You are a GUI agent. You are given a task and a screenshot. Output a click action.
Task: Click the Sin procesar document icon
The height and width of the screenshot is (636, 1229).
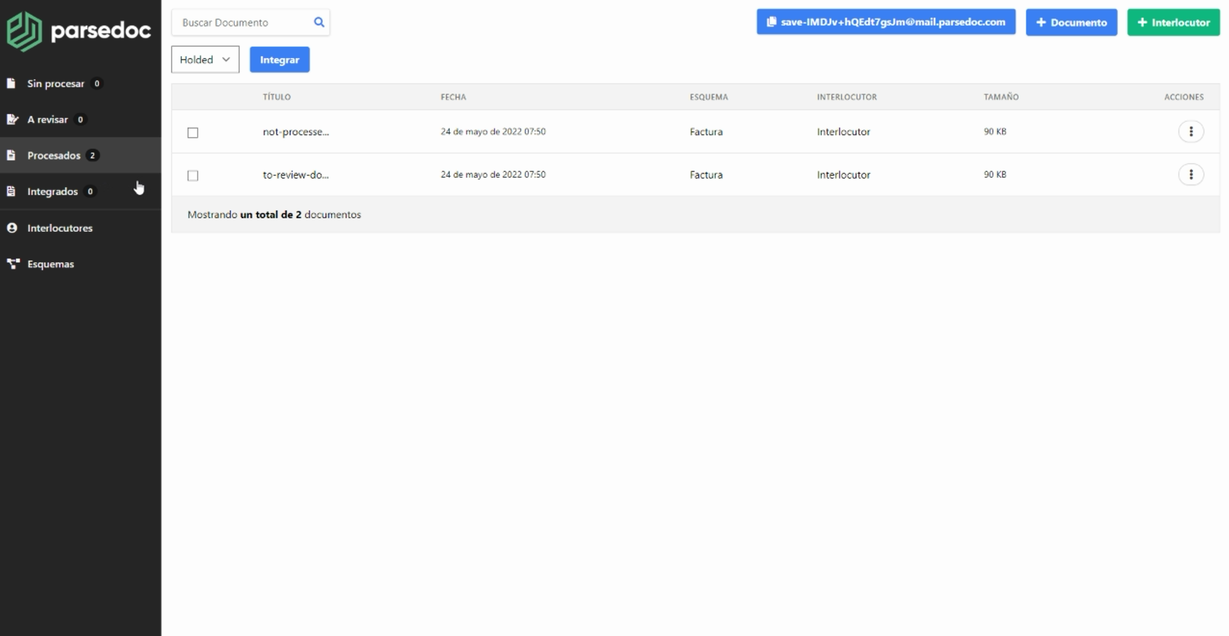point(12,84)
